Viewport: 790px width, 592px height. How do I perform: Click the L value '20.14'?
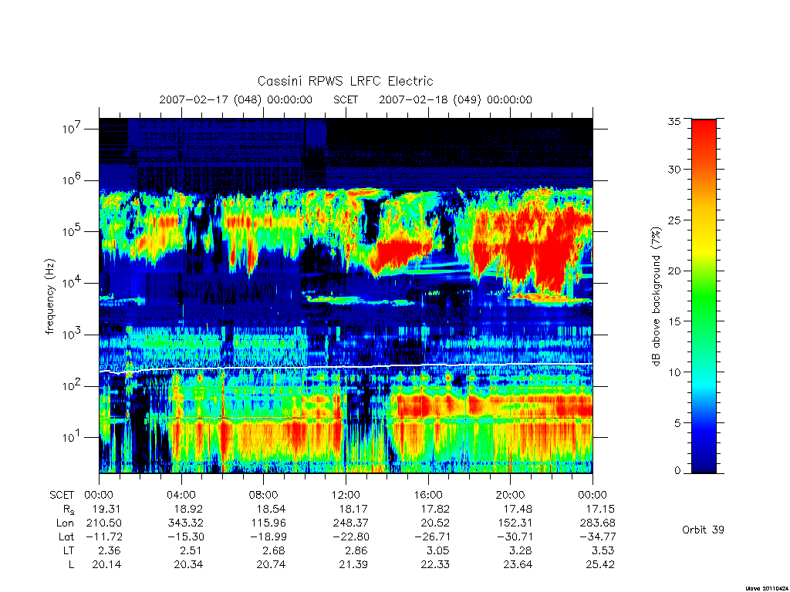point(106,565)
